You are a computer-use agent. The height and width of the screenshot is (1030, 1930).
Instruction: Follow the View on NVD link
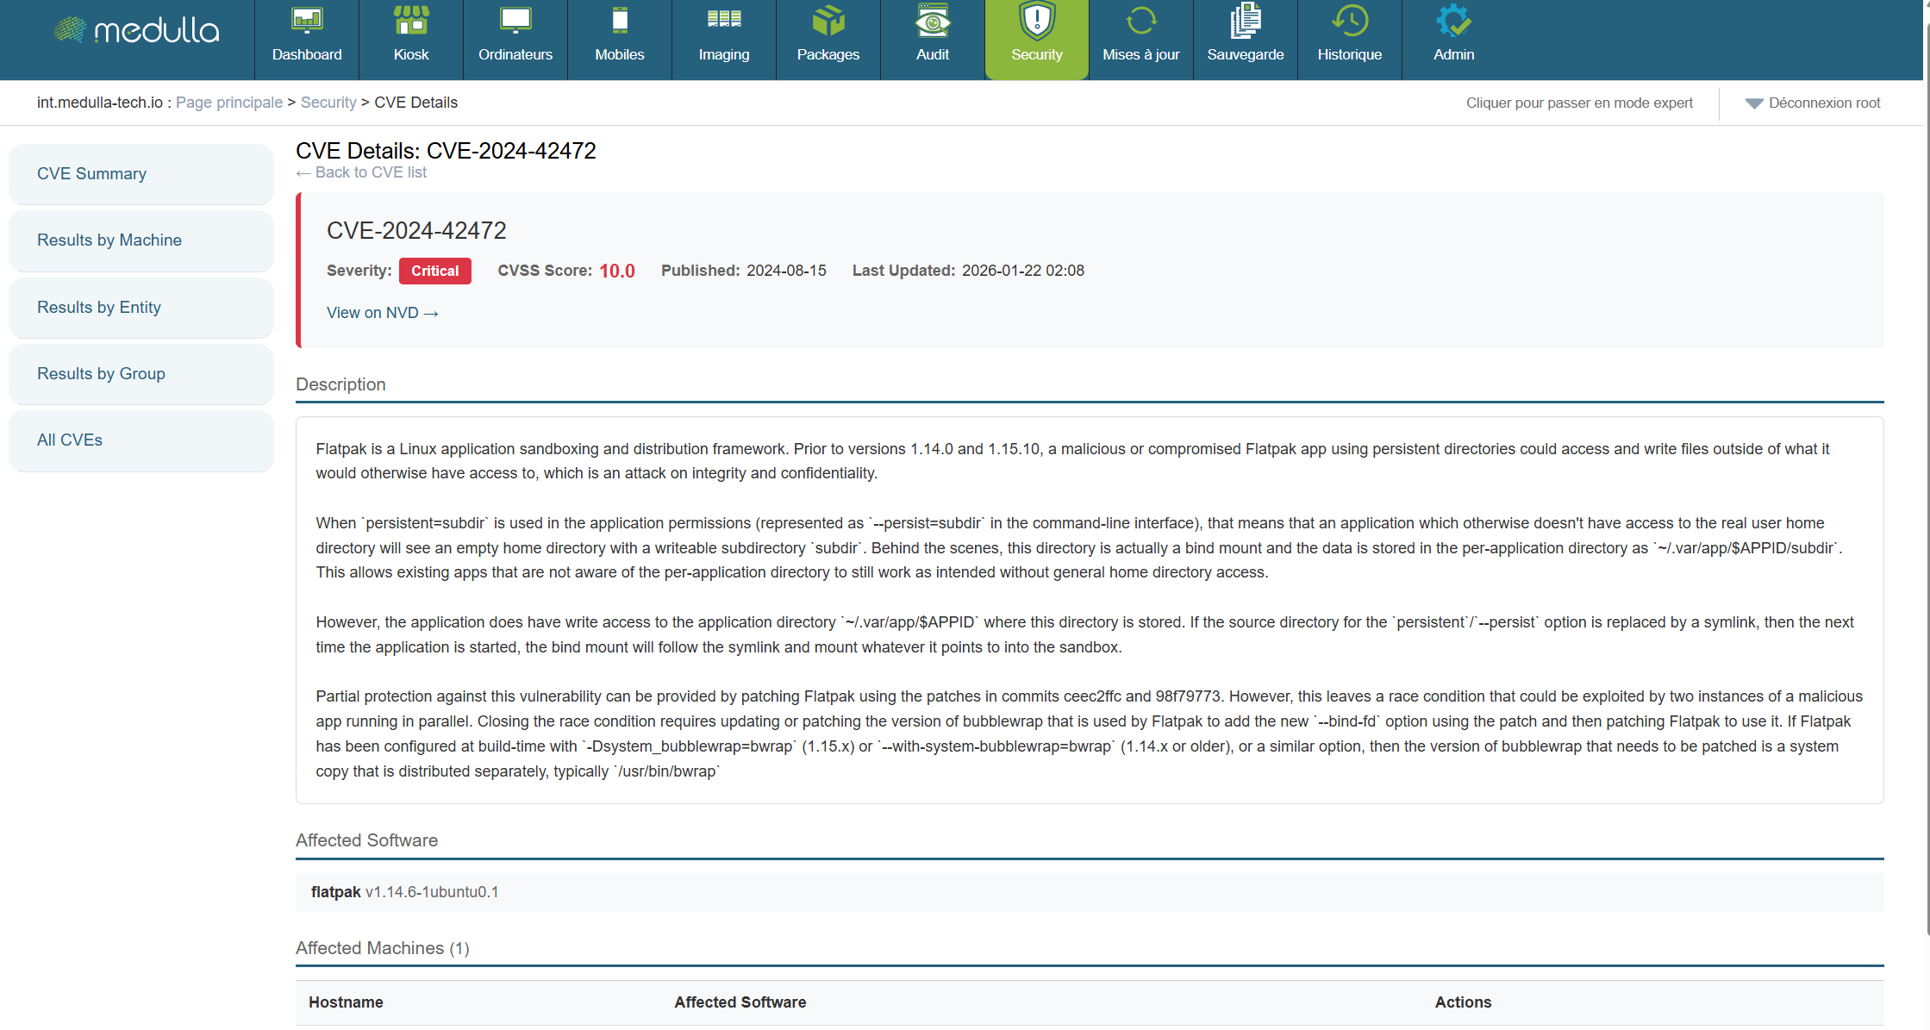[382, 313]
